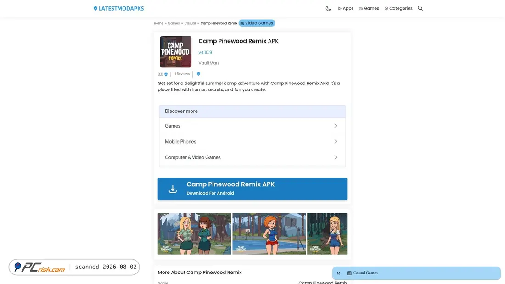Expand the Computer & Video Games row
505x284 pixels.
252,157
